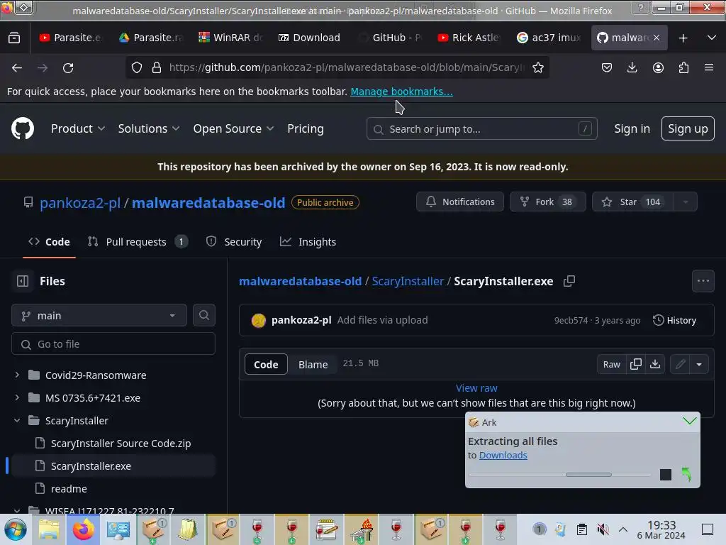Screen dimensions: 726x545
Task: Stop the Ark extraction job
Action: tap(665, 474)
